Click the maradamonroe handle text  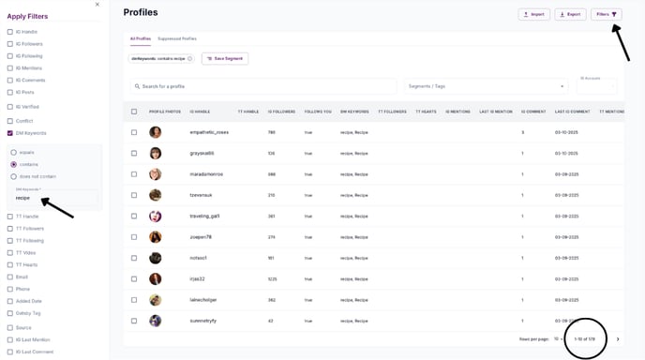pyautogui.click(x=206, y=174)
